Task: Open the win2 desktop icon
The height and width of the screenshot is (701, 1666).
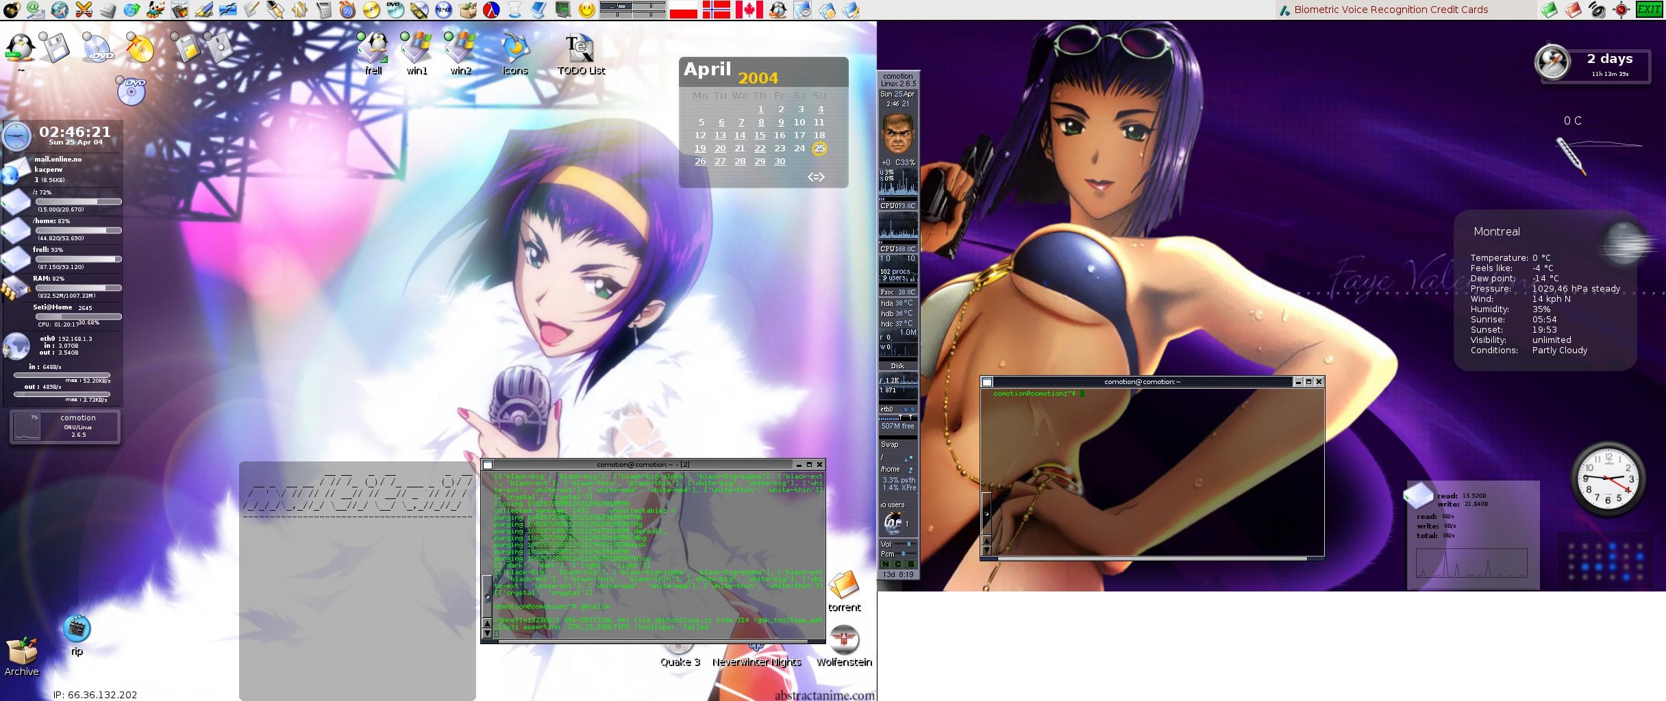Action: tap(460, 53)
